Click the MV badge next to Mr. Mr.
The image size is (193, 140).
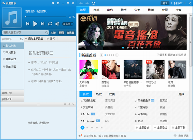click(93, 114)
